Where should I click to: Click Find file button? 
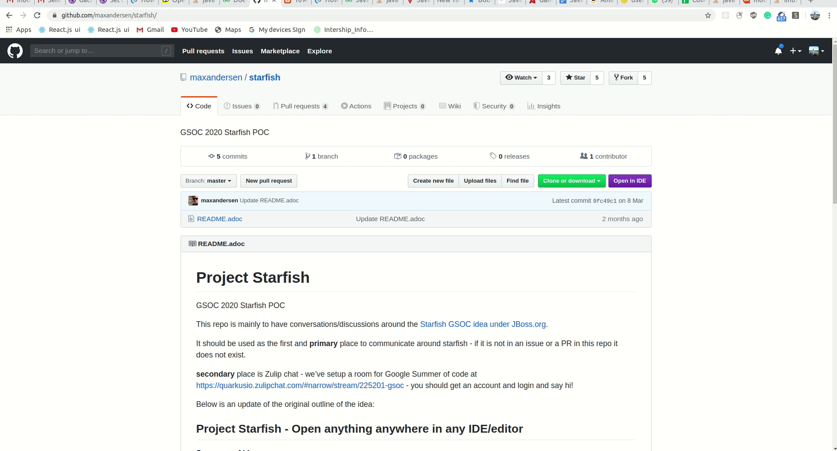tap(517, 181)
